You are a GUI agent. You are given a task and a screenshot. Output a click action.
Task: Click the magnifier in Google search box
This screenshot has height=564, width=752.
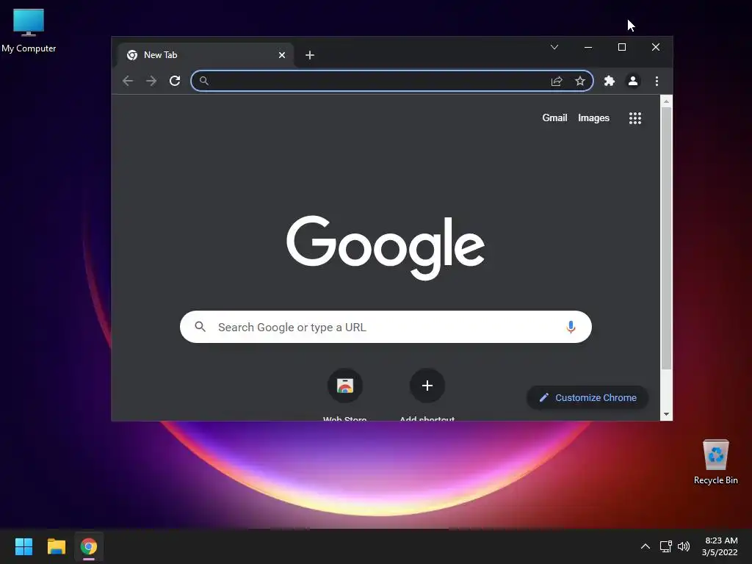tap(200, 327)
